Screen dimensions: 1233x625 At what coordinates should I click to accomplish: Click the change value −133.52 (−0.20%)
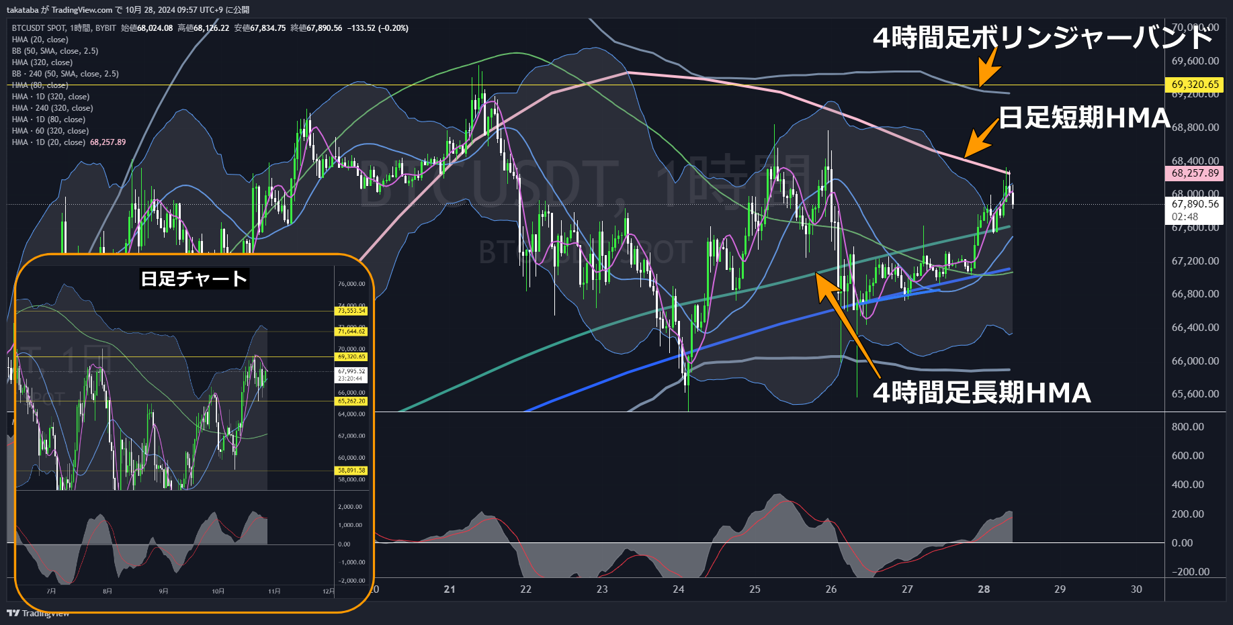[x=378, y=28]
